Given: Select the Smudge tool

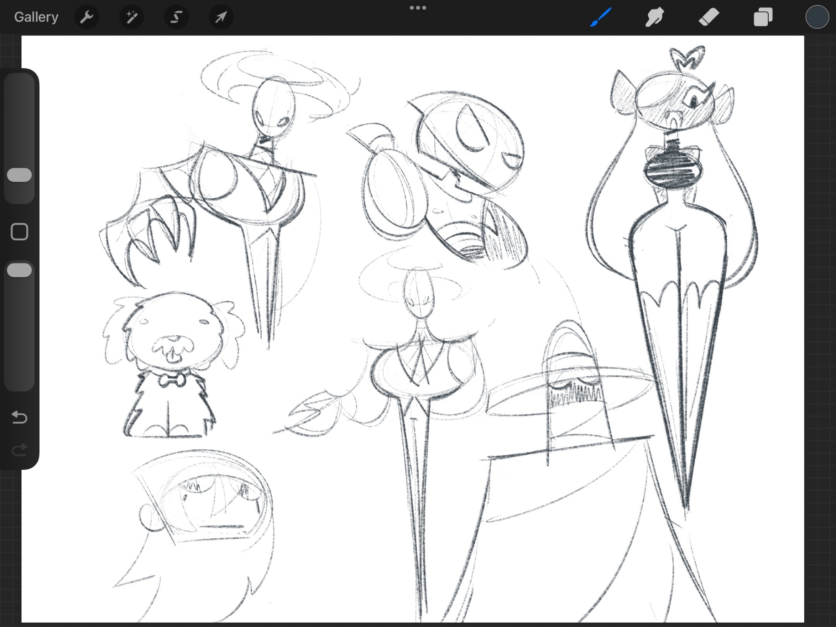Looking at the screenshot, I should pyautogui.click(x=655, y=17).
